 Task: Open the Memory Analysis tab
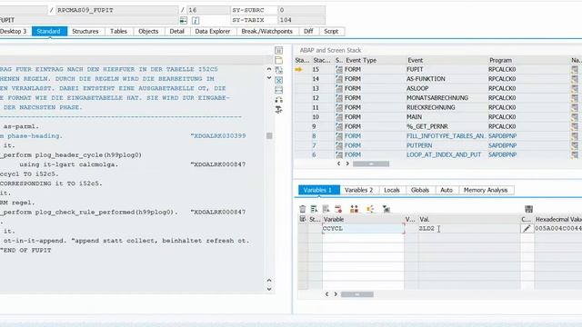[486, 190]
